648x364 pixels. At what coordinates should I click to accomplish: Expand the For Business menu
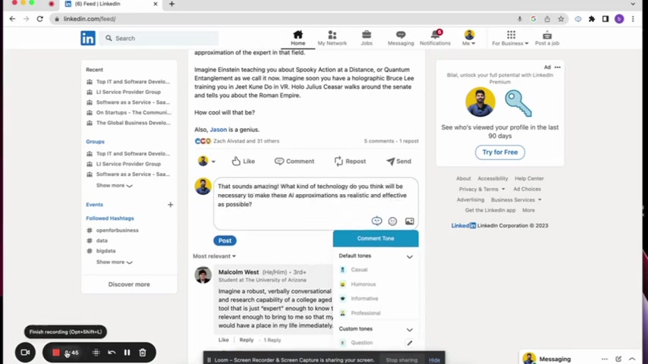[x=510, y=38]
